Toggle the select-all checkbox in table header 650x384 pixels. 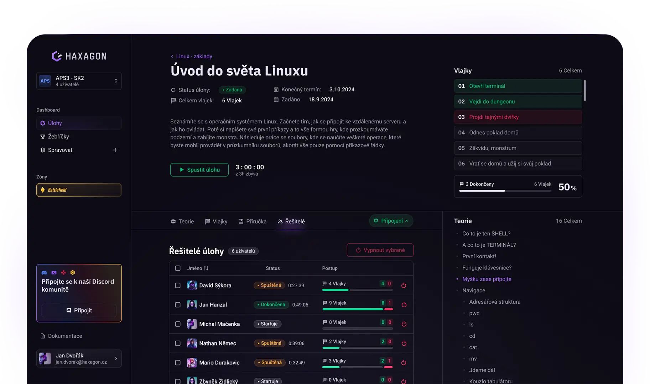click(x=178, y=268)
